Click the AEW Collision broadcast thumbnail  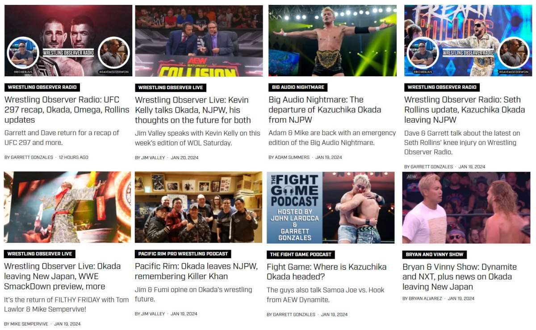point(199,41)
